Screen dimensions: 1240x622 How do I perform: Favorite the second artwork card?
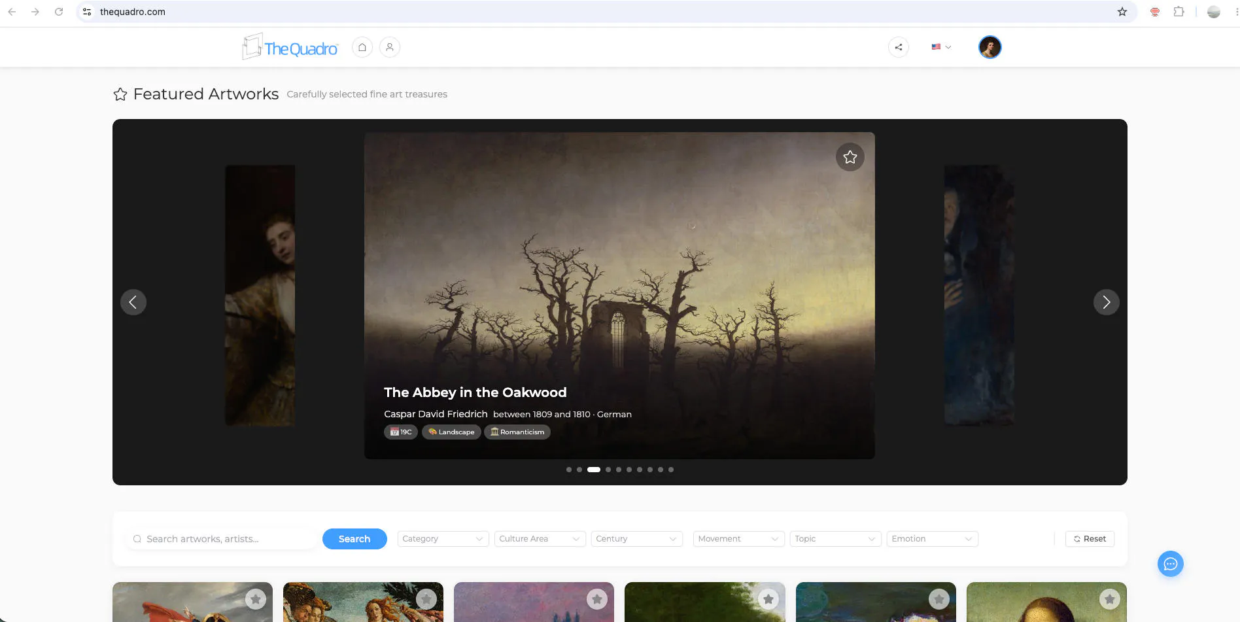tap(426, 599)
